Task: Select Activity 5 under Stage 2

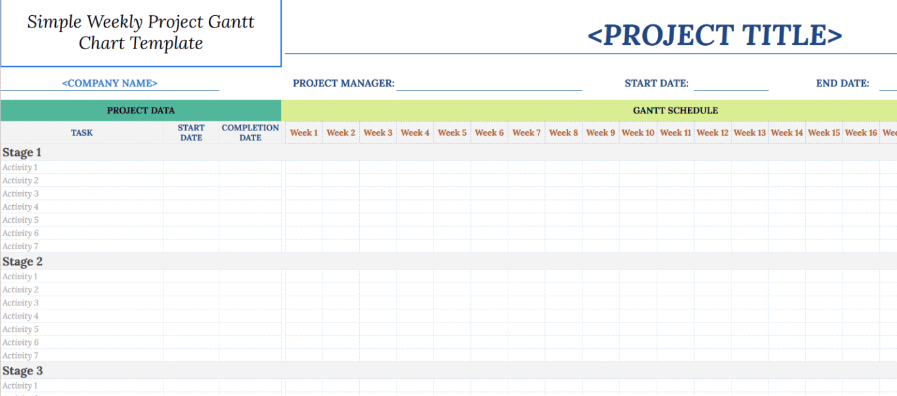Action: 20,329
